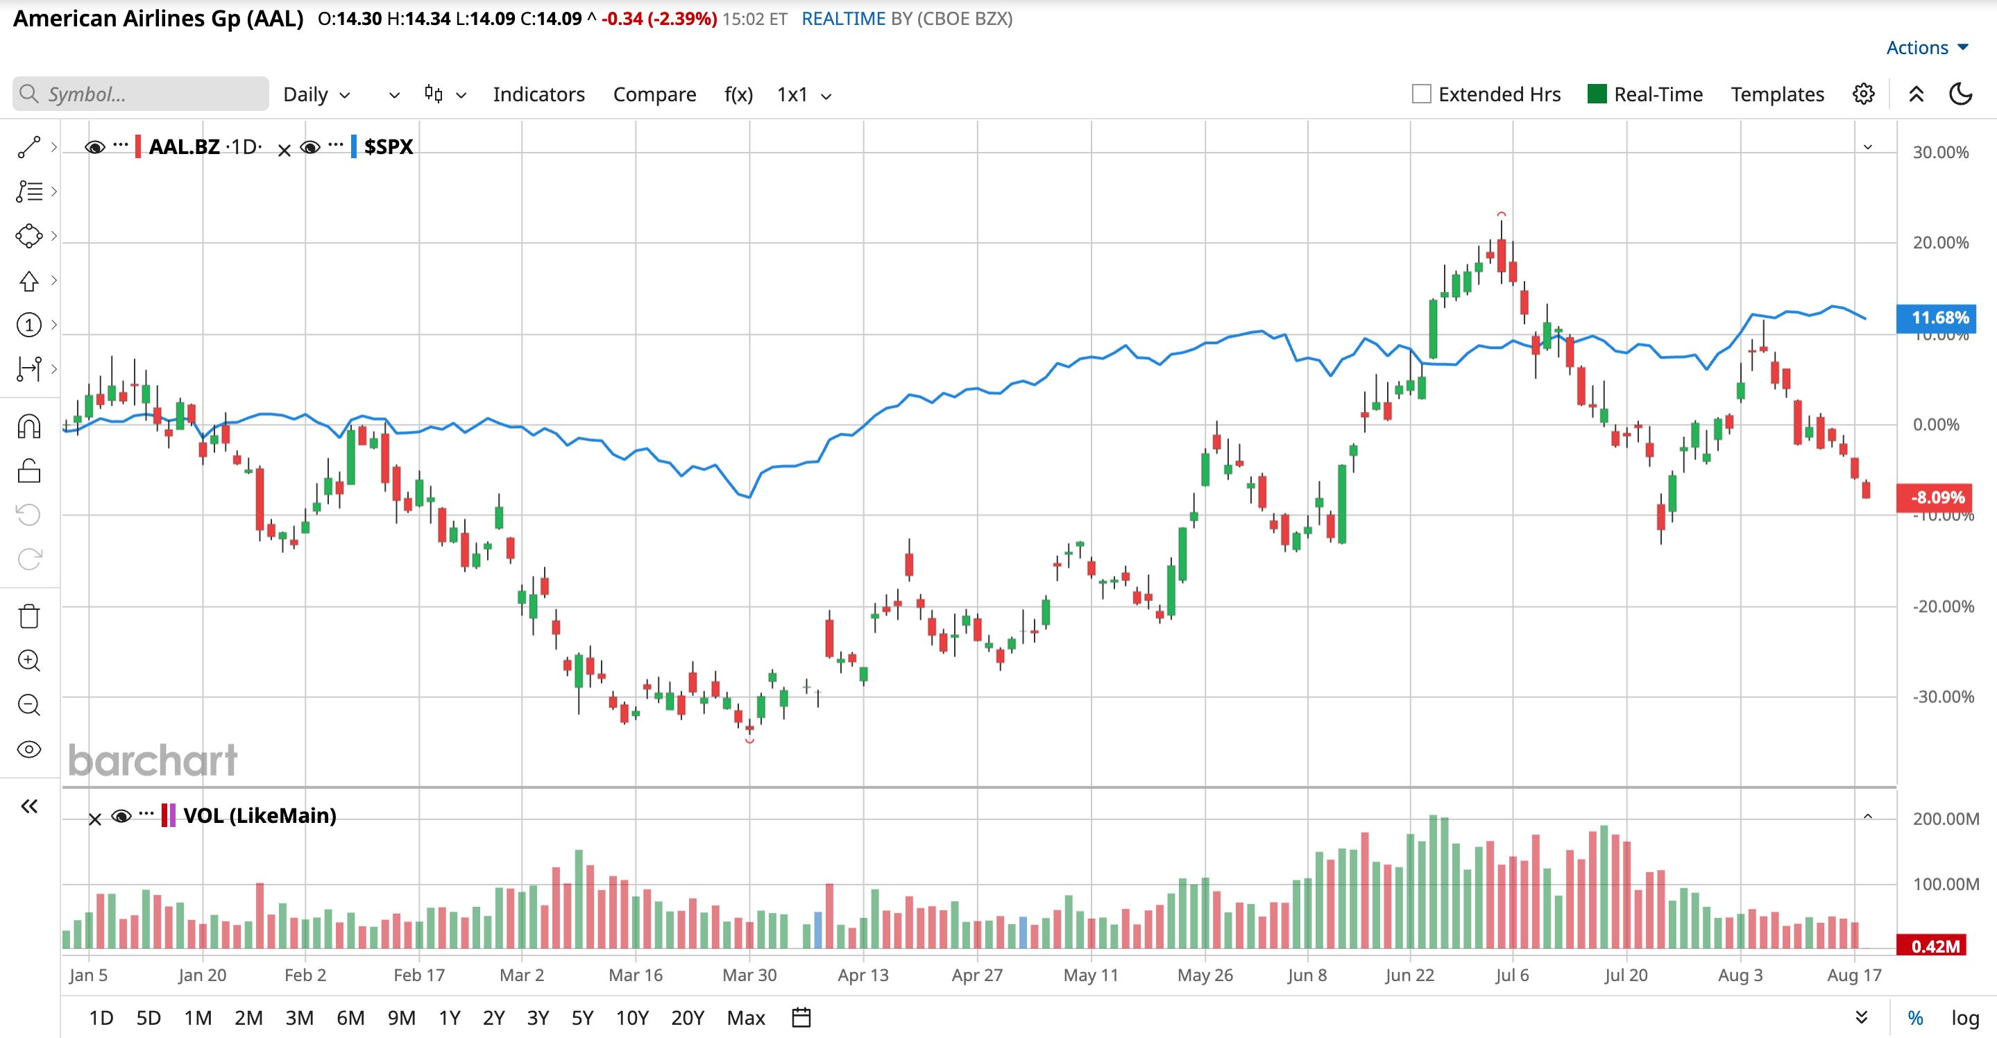Open the Actions dropdown
The image size is (1997, 1038).
(x=1927, y=47)
